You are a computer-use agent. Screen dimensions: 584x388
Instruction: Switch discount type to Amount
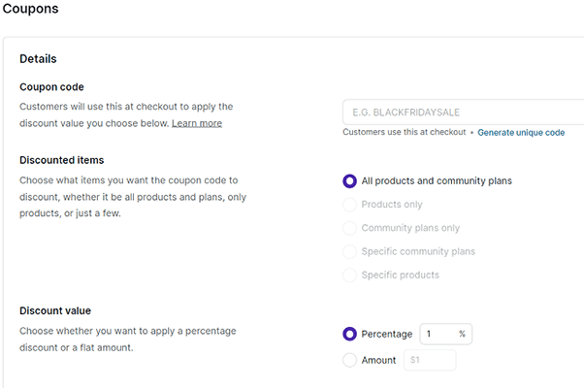350,360
